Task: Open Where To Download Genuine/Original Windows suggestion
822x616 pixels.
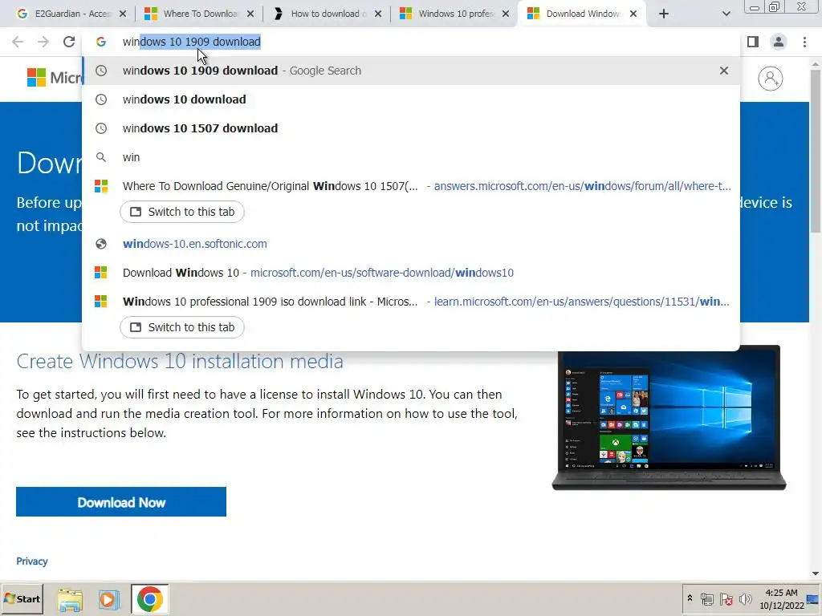Action: (x=411, y=186)
